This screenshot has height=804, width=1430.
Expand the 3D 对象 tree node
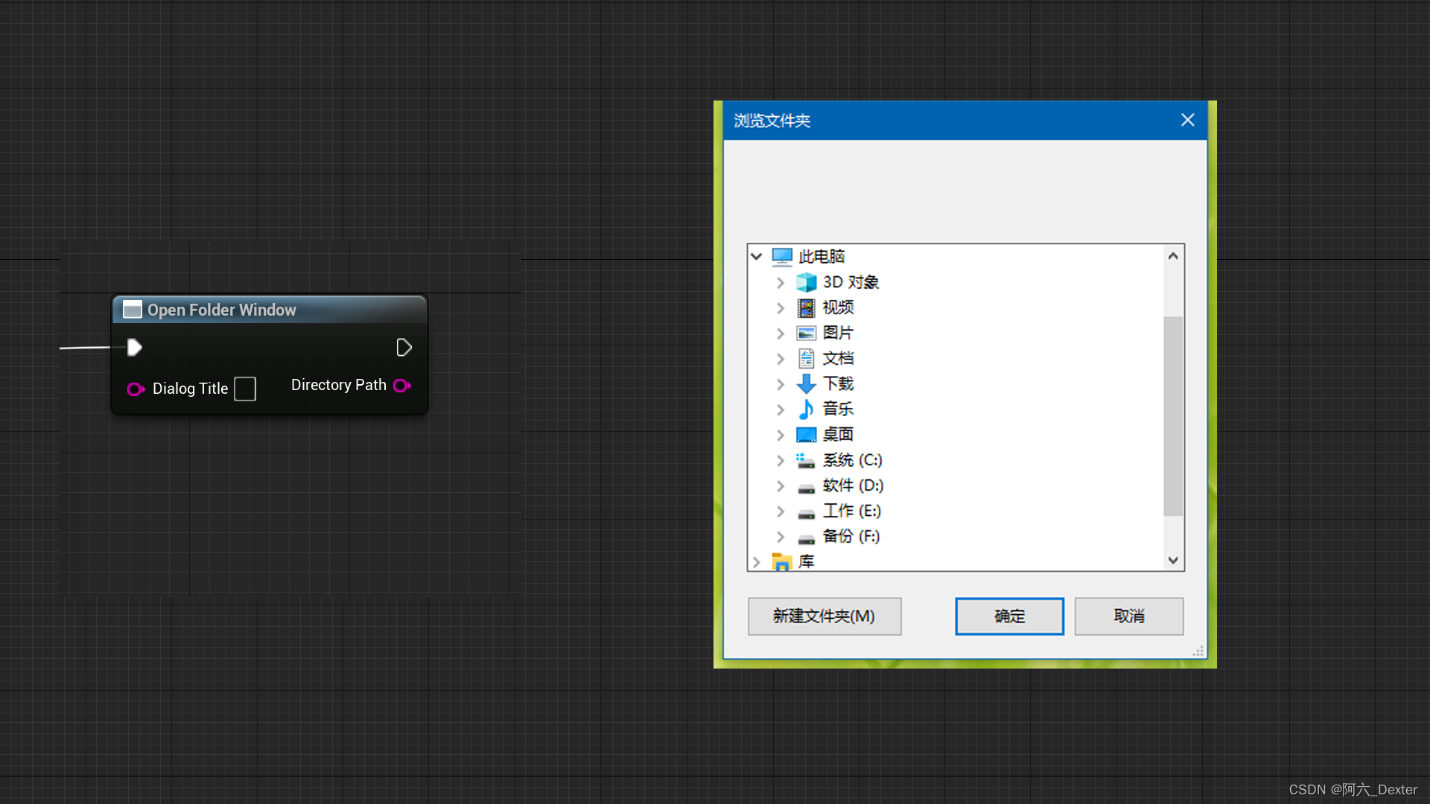[780, 282]
